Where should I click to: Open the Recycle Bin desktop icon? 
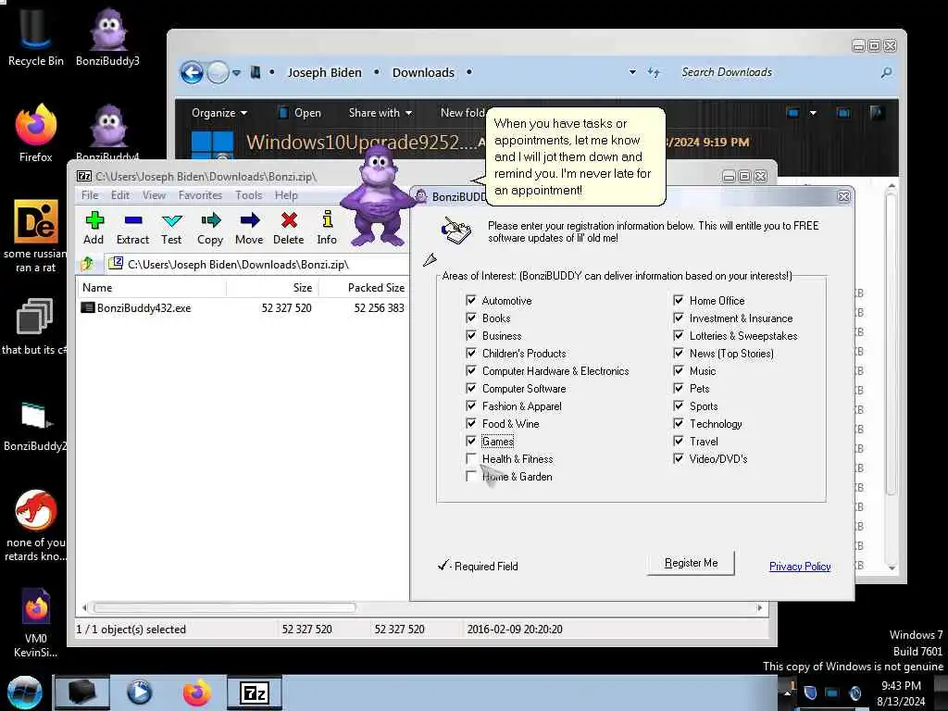tap(36, 36)
